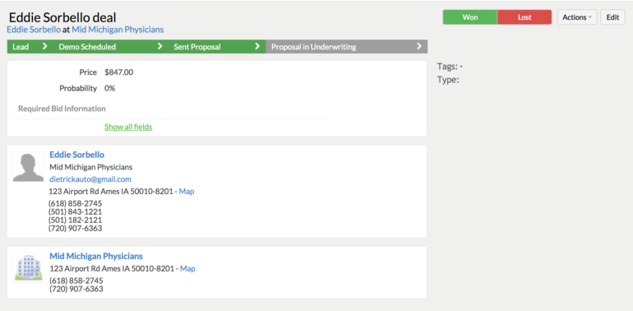The height and width of the screenshot is (311, 633).
Task: Click the company building icon
Action: (x=28, y=267)
